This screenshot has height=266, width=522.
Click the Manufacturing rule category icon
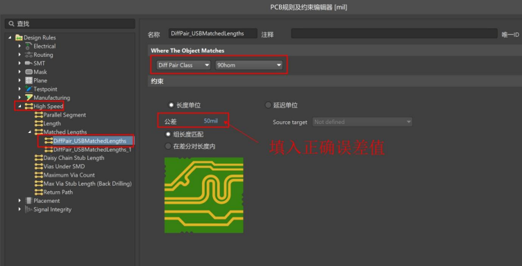coord(28,98)
